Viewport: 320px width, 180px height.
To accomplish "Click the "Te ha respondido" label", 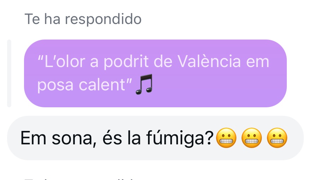I will tap(83, 19).
